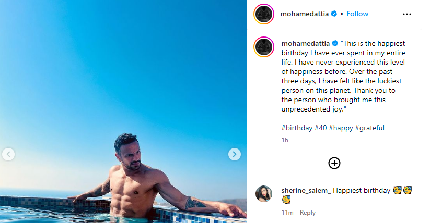Open the sherine_salem_ username link
Screen dimensions: 430x223
[306, 190]
